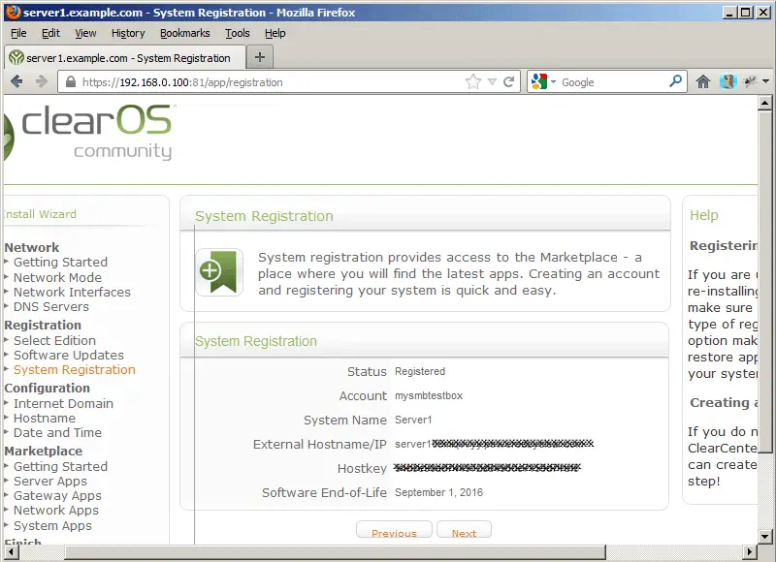This screenshot has height=562, width=776.
Task: Open the Network Apps wizard step
Action: click(56, 510)
